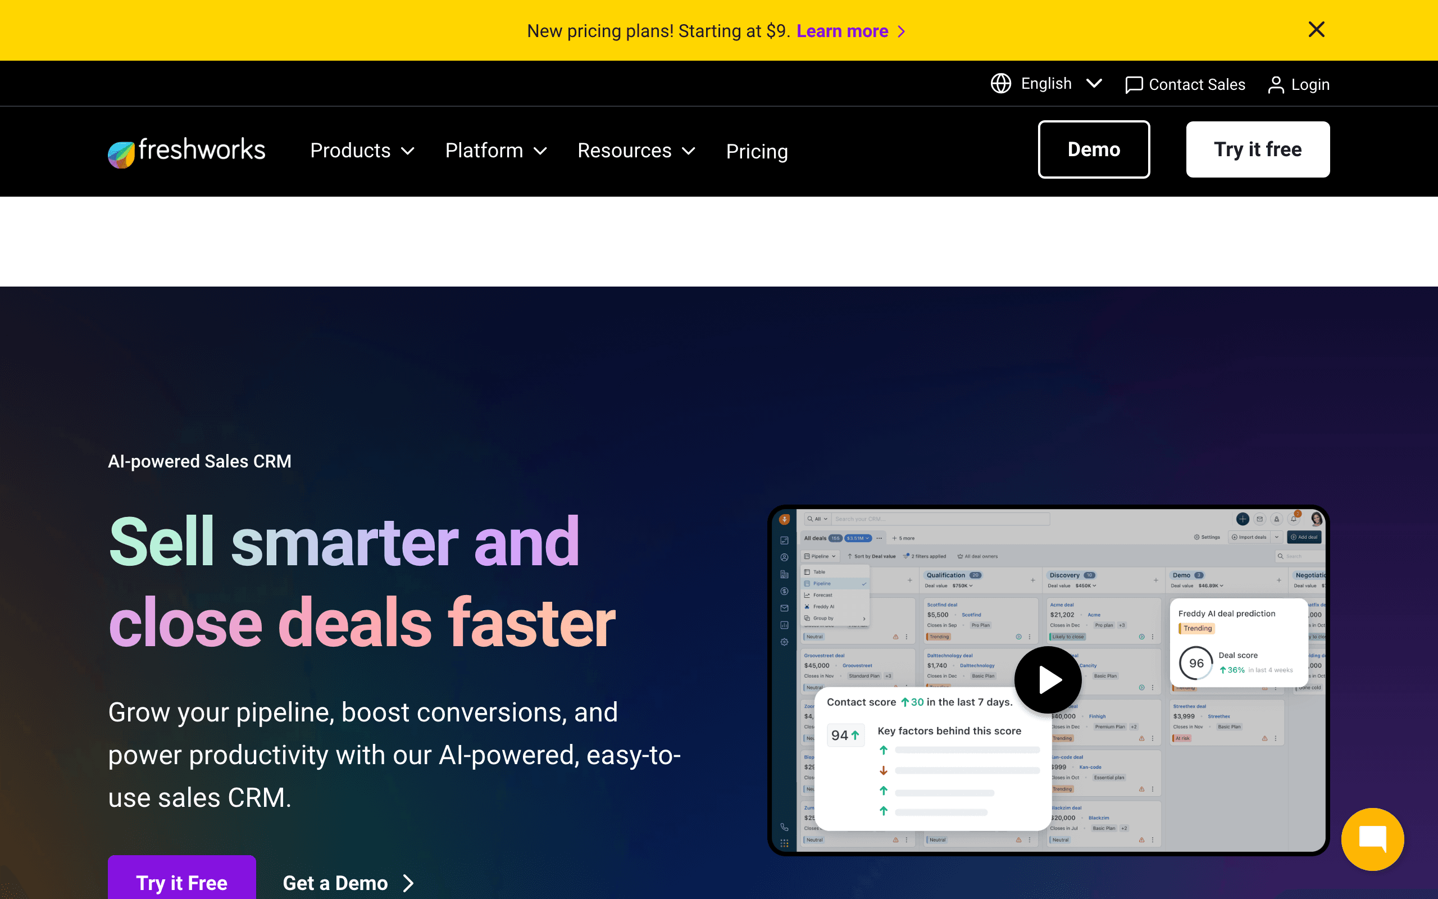
Task: Open the Products dropdown
Action: (361, 151)
